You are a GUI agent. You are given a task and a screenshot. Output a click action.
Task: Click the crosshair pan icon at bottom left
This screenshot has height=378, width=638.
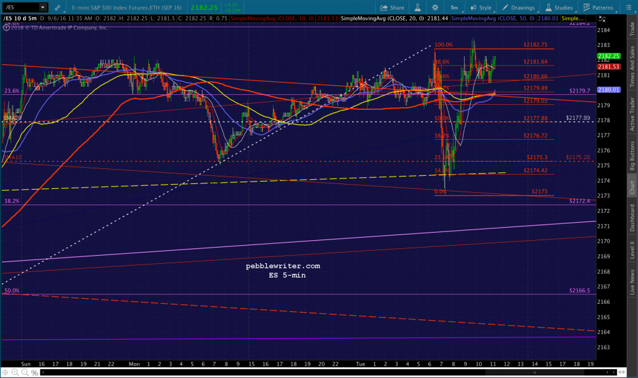[x=5, y=372]
